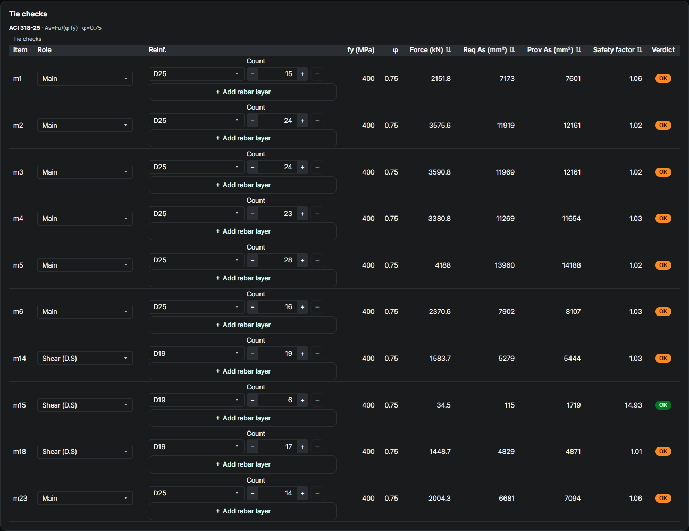The height and width of the screenshot is (531, 689).
Task: Increase bar count for m15
Action: click(303, 400)
